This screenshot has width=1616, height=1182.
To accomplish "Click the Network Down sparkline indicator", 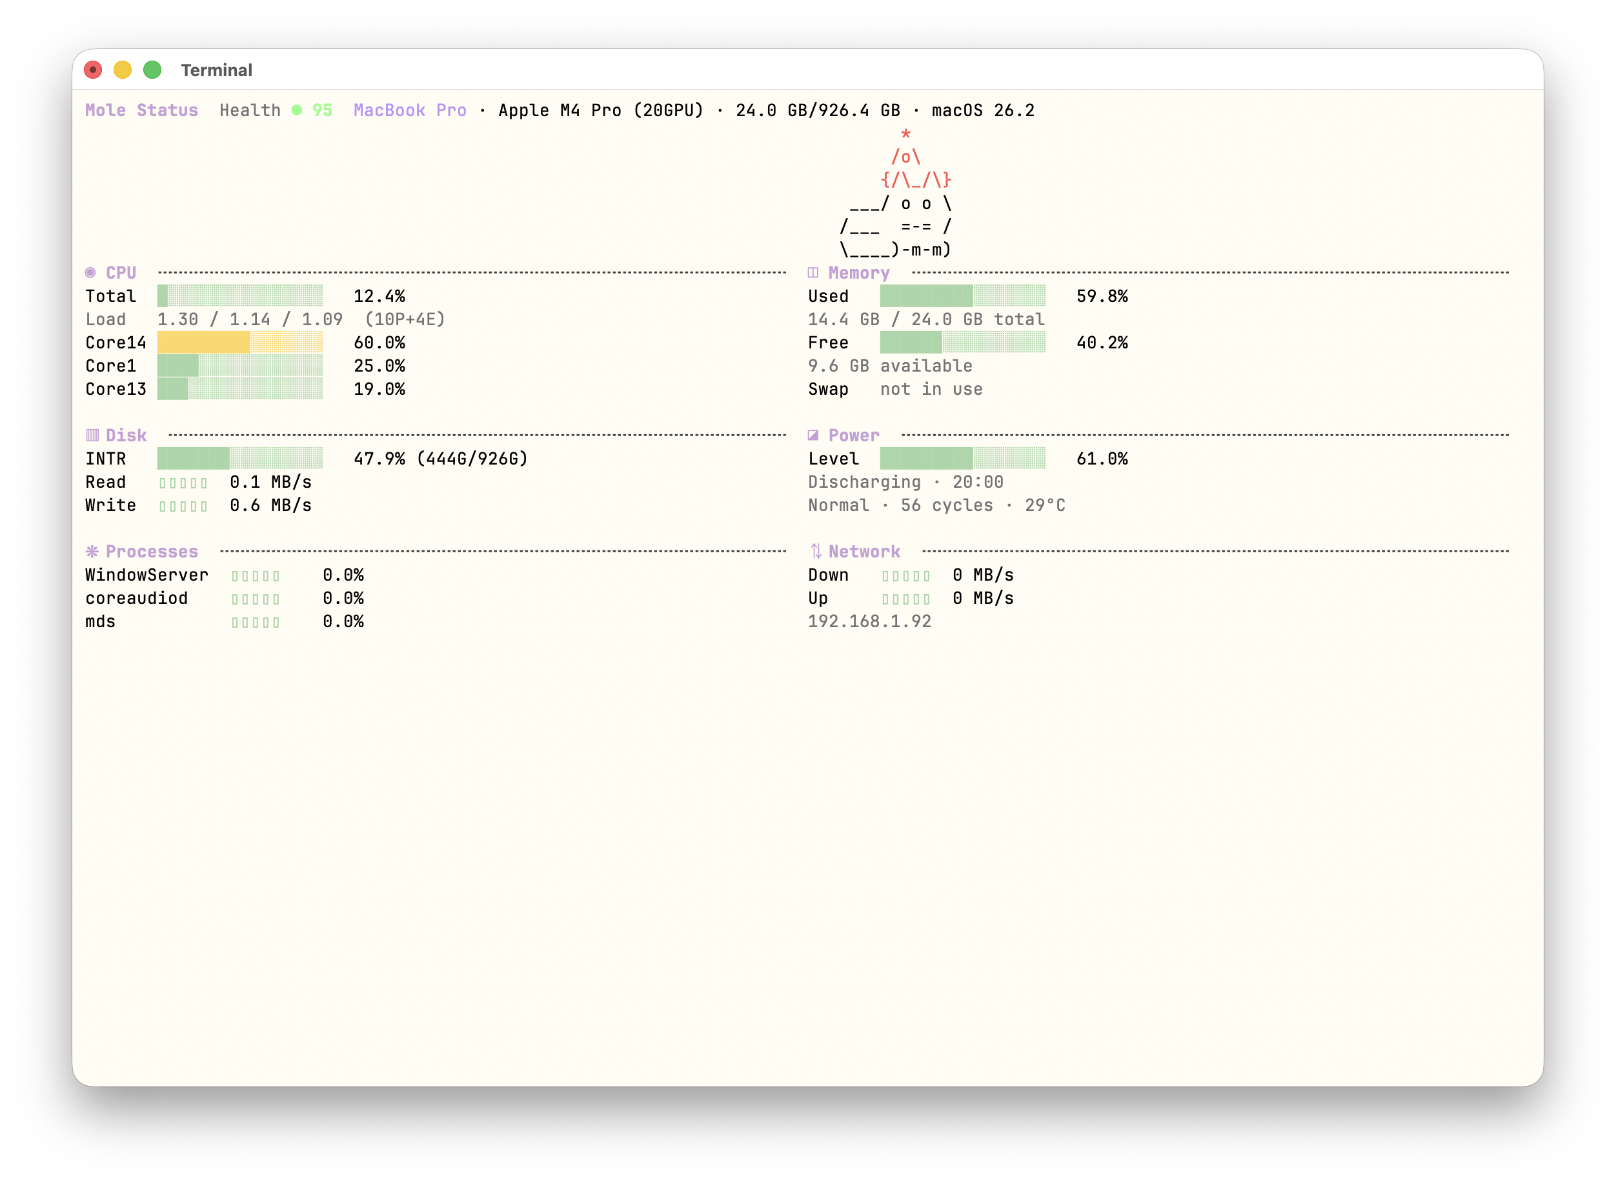I will (906, 576).
